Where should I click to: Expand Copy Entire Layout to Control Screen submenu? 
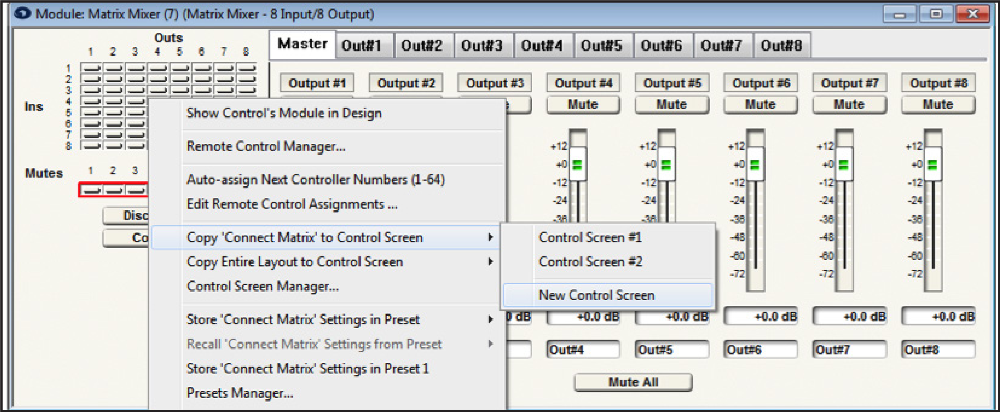click(x=491, y=262)
